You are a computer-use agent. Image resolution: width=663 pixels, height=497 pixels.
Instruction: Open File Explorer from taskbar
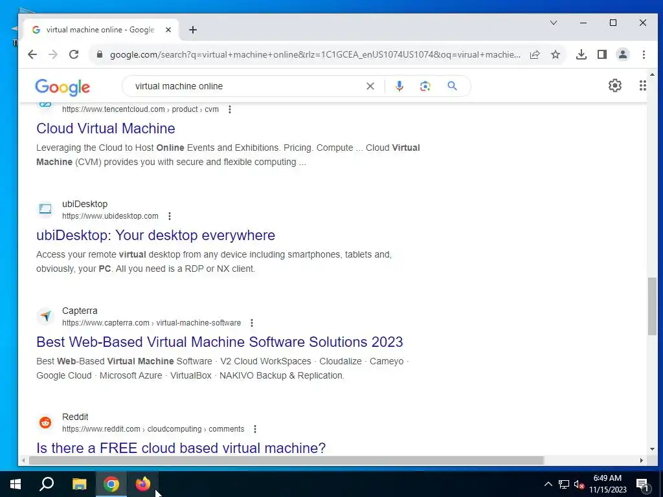point(79,484)
